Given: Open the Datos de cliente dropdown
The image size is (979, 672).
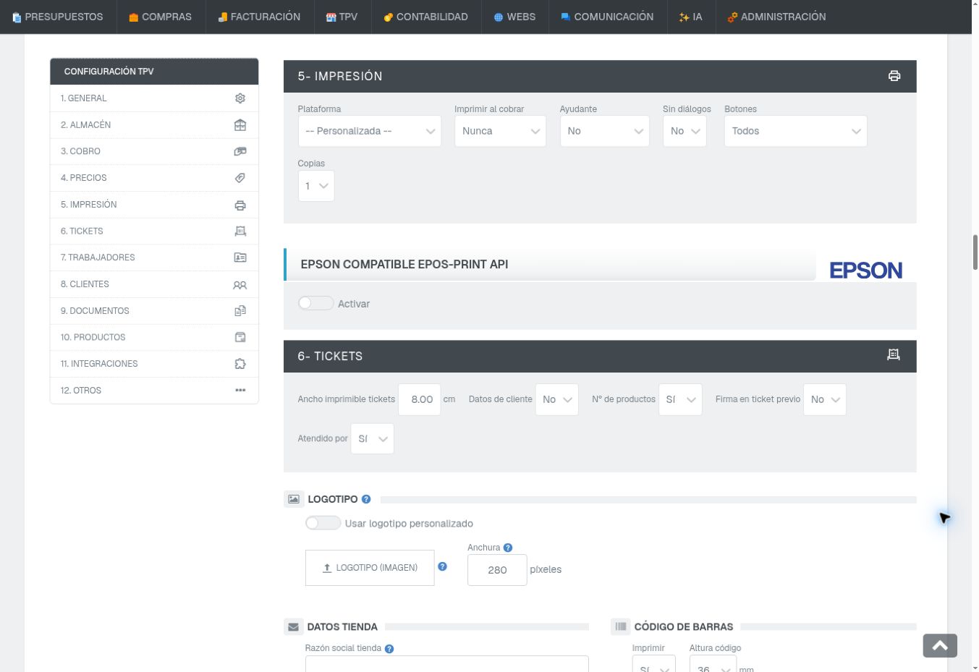Looking at the screenshot, I should (x=557, y=399).
